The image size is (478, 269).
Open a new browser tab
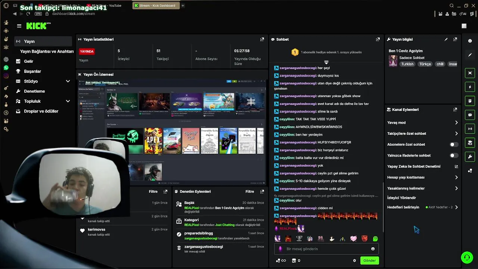(x=183, y=6)
